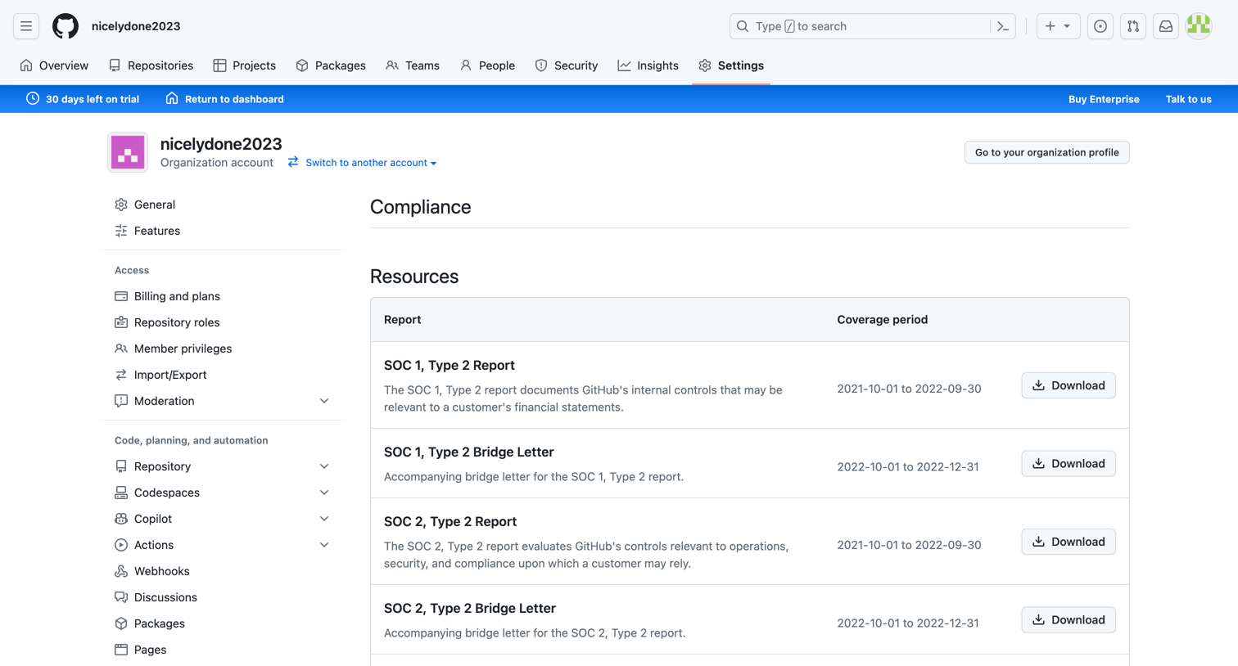Open Pages in sidebar
This screenshot has height=666, width=1238.
(x=223, y=650)
